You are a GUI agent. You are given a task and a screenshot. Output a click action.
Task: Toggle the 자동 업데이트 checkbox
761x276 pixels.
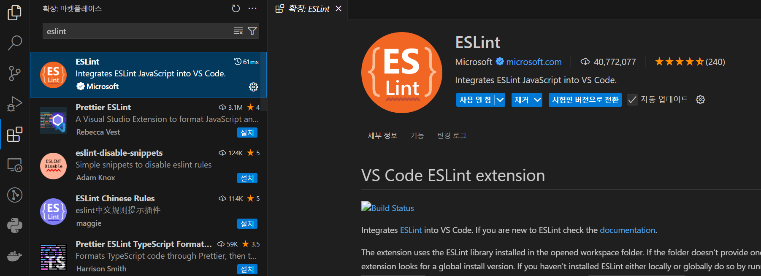(632, 100)
